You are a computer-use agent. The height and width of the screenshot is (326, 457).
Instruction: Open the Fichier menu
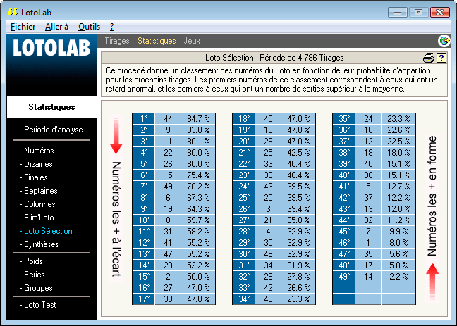pos(23,26)
